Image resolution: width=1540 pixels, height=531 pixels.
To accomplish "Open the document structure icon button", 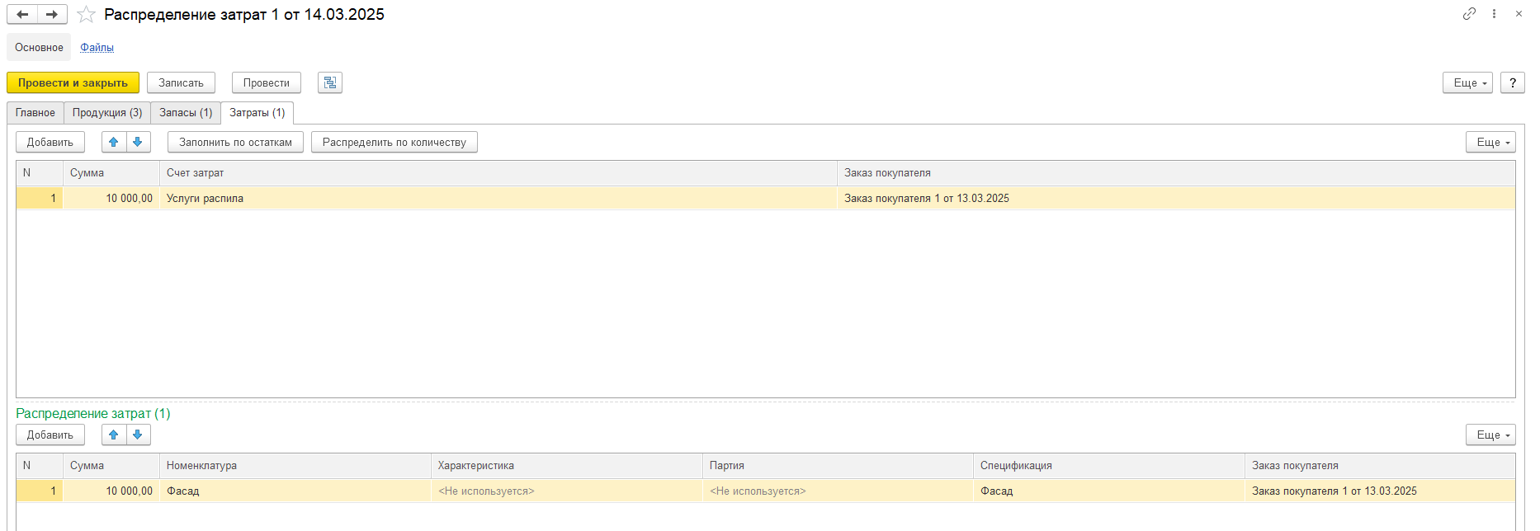I will (330, 82).
